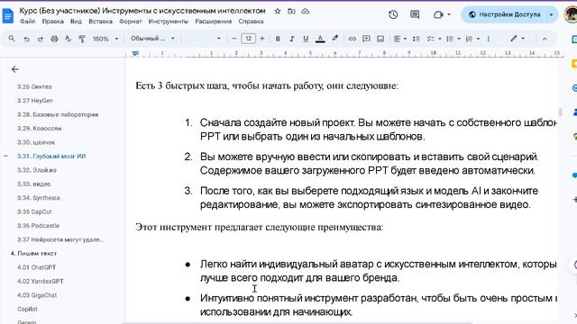Open the Вид menu

point(76,22)
